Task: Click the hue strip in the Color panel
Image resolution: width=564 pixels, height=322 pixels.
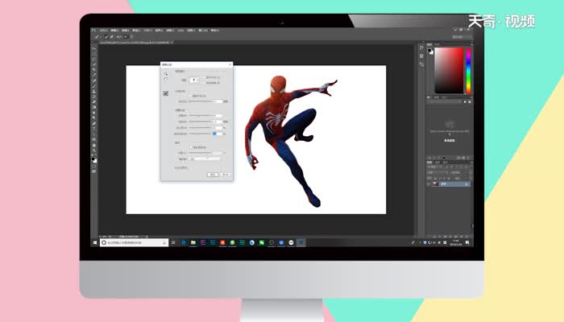Action: click(468, 71)
